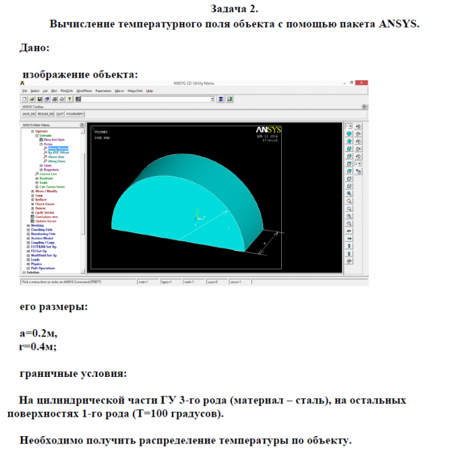The width and height of the screenshot is (449, 449).
Task: Open the PlotCtrls menu
Action: point(67,91)
